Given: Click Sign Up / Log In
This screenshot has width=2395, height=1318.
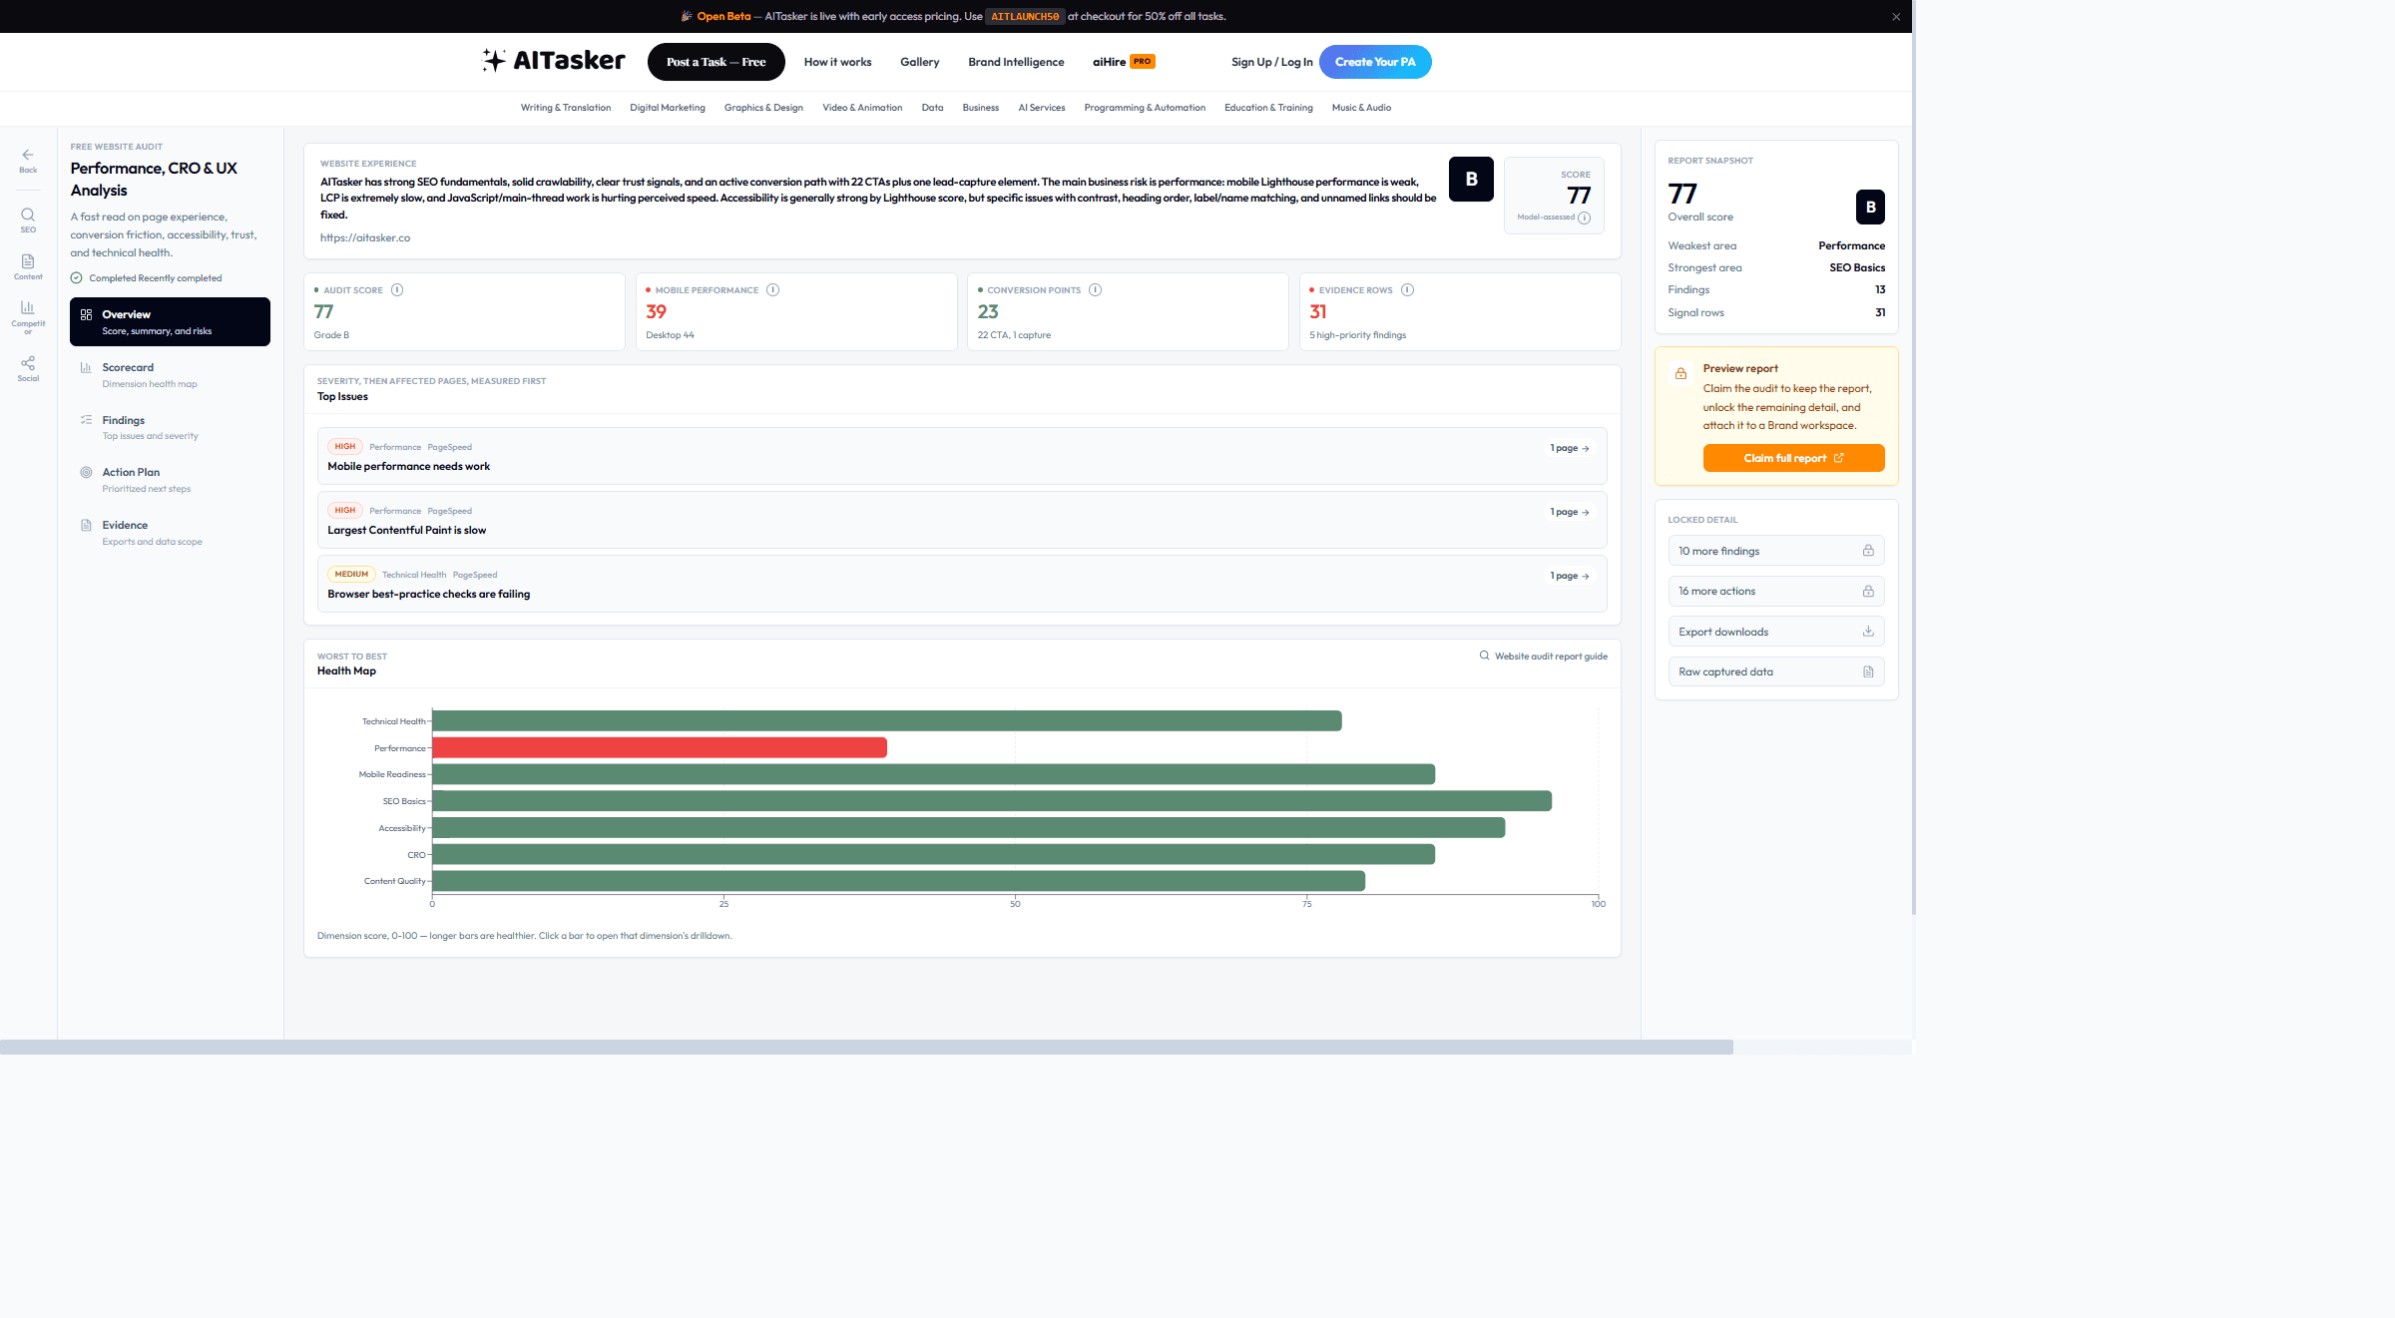Looking at the screenshot, I should tap(1271, 62).
